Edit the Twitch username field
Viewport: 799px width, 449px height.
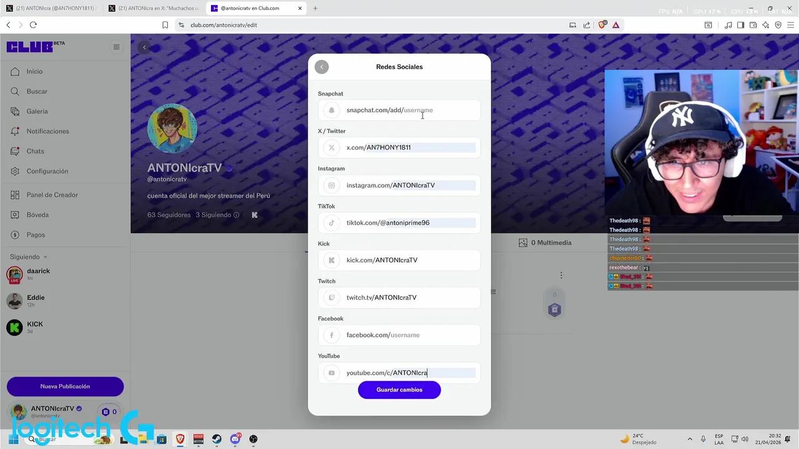[x=399, y=297]
